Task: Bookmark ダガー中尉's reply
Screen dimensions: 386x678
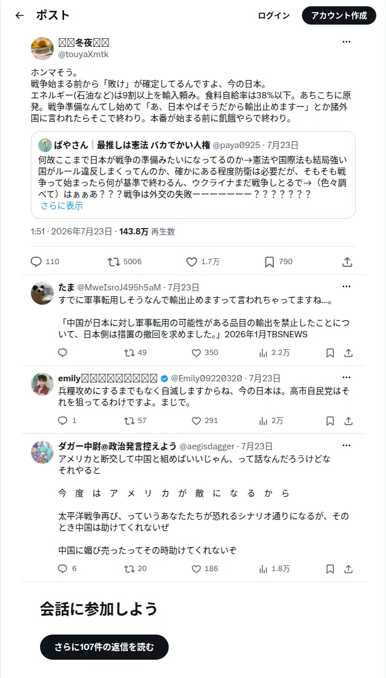Action: tap(330, 569)
